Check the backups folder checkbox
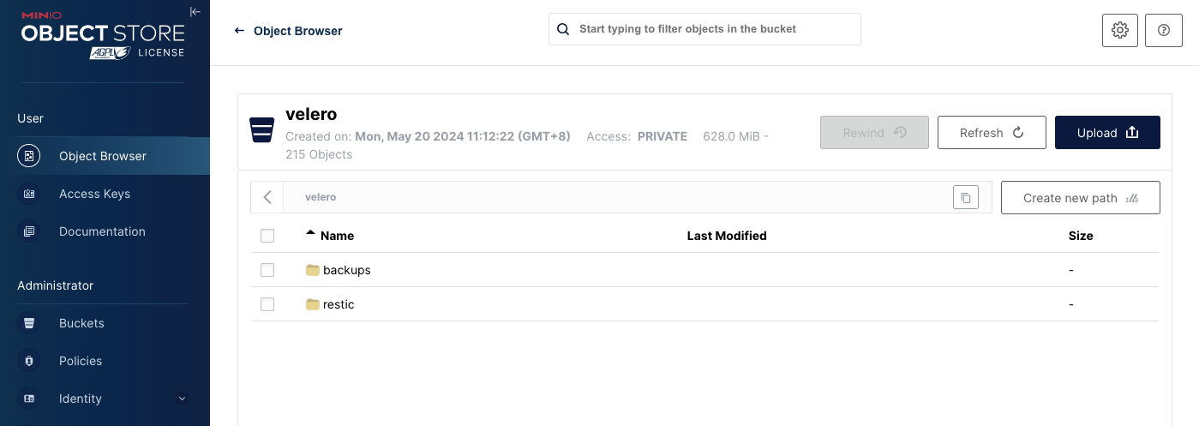Screen dimensions: 1199x426 click(x=267, y=270)
